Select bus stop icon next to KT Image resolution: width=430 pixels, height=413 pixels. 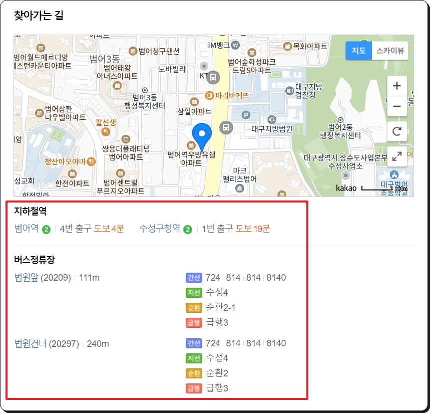click(213, 77)
